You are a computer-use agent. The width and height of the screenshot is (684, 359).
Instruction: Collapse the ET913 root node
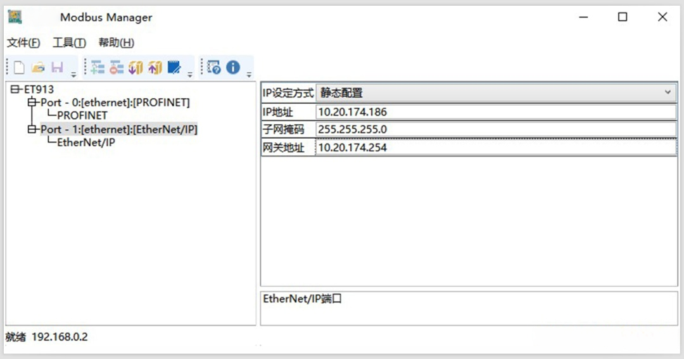(15, 89)
